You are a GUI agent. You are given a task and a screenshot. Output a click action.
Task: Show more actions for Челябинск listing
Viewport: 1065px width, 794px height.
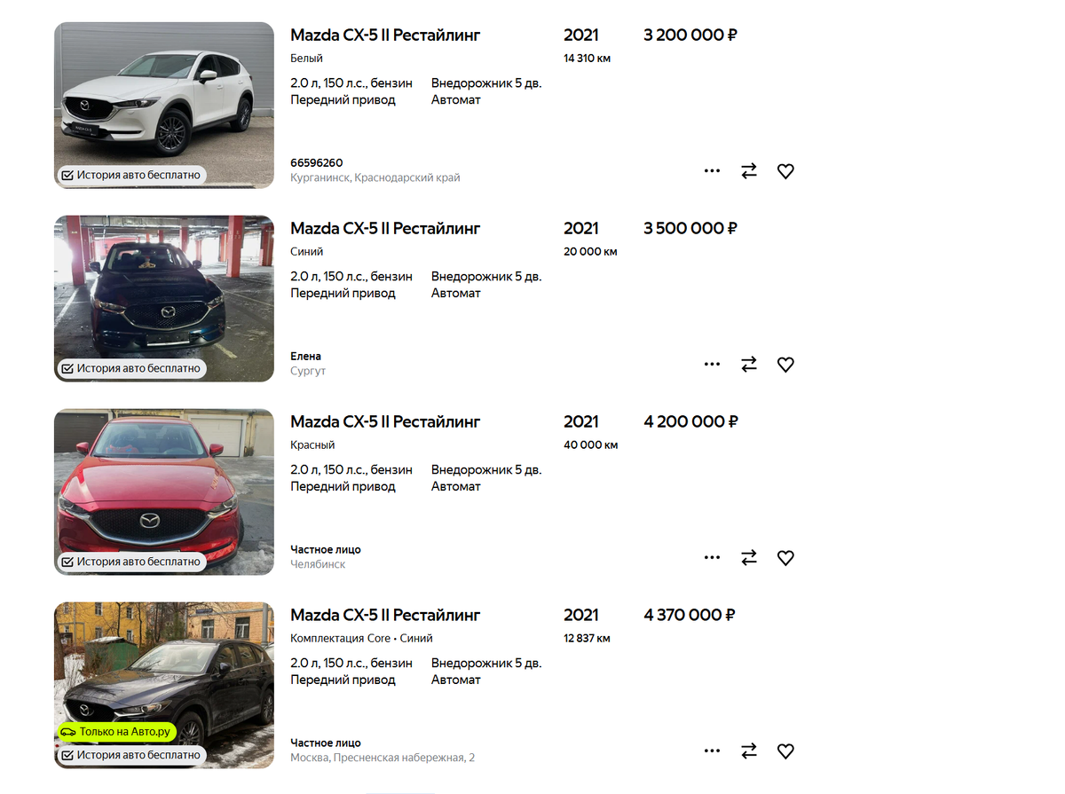[712, 558]
